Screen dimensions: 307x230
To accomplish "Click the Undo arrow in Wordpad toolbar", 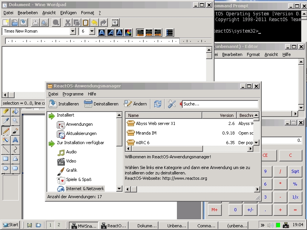I will tap(94, 23).
